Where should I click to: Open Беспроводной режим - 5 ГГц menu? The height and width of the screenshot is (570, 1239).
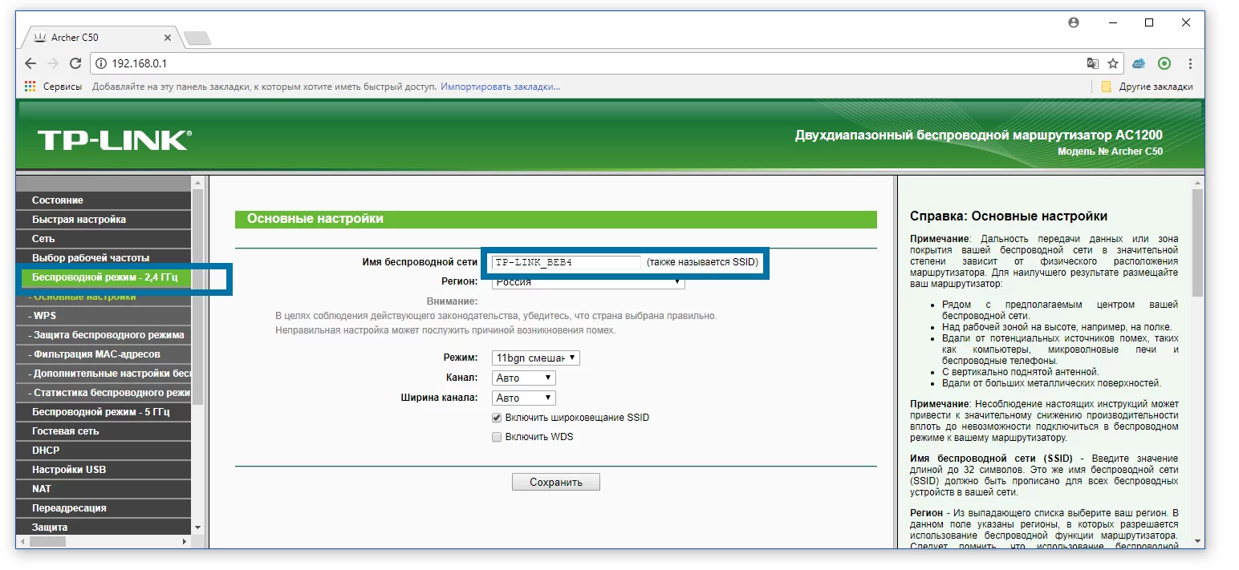click(101, 412)
